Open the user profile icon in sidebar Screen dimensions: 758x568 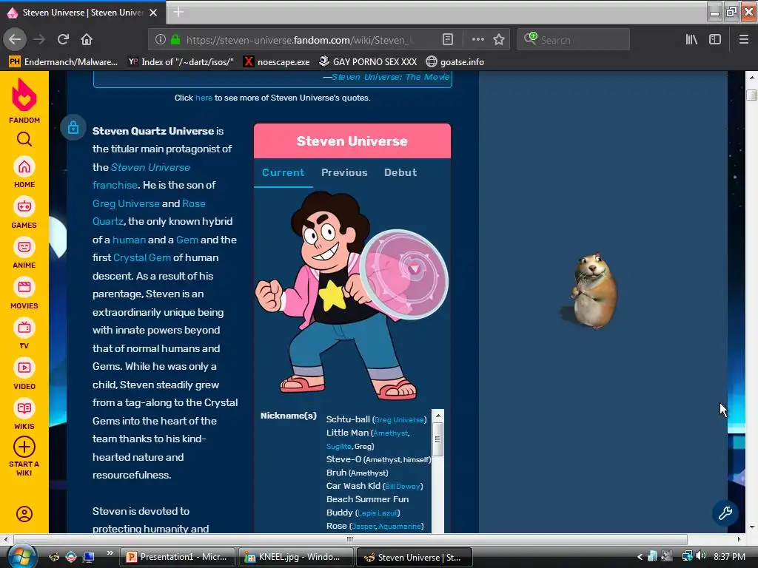(24, 514)
